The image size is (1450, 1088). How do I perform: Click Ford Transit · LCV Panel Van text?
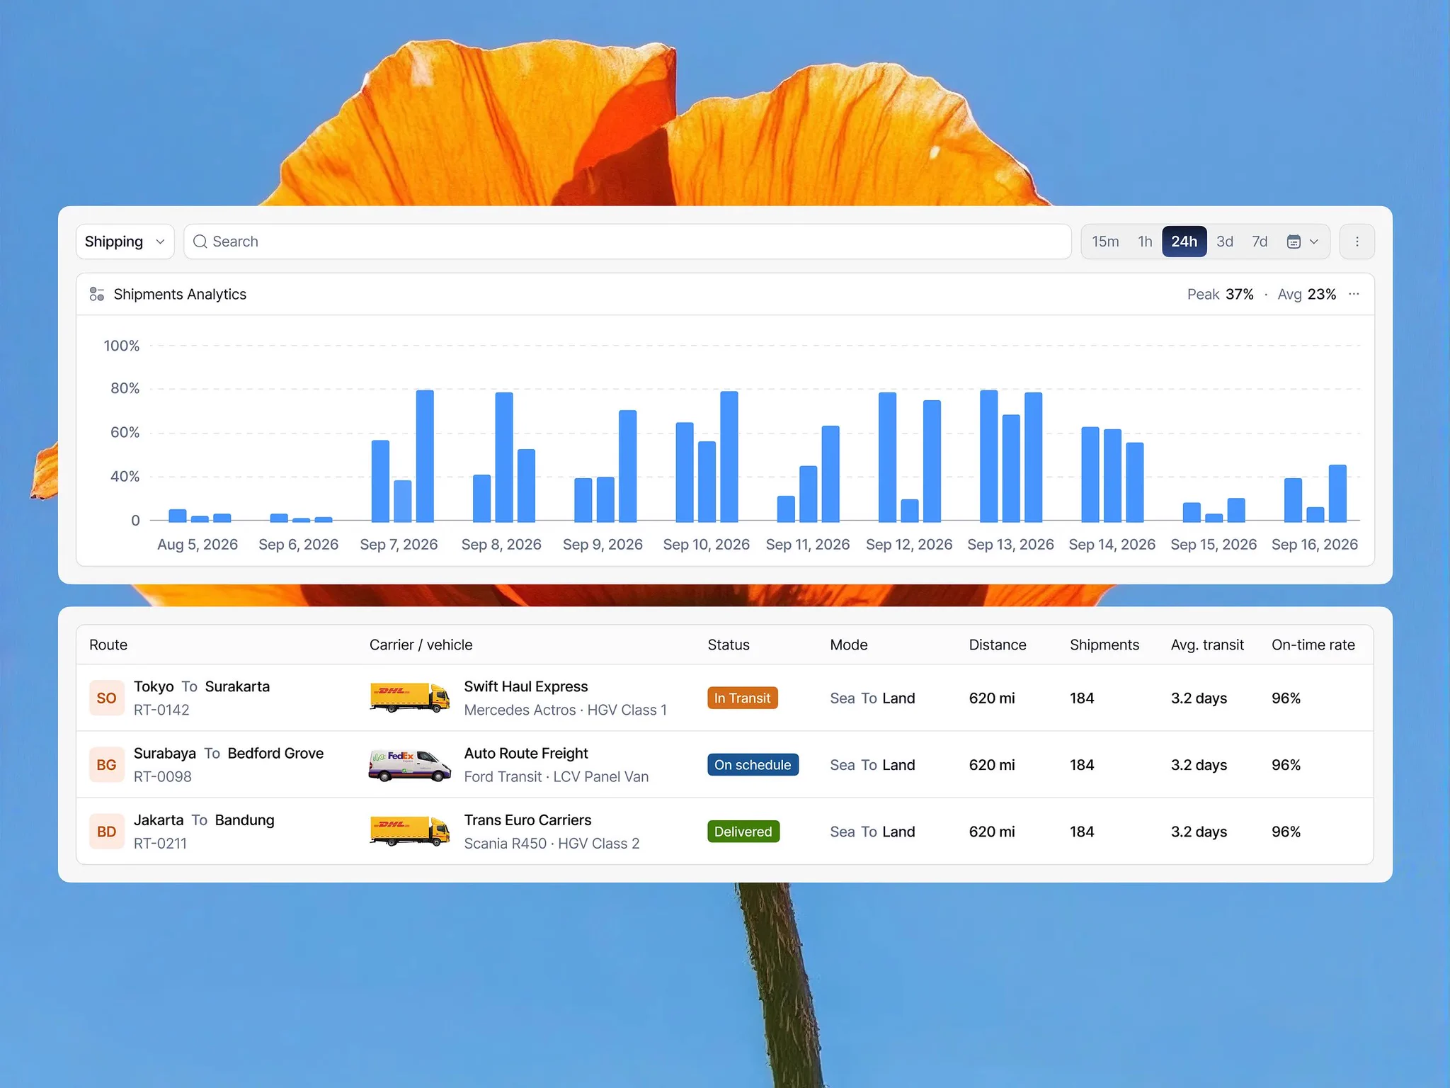coord(556,776)
